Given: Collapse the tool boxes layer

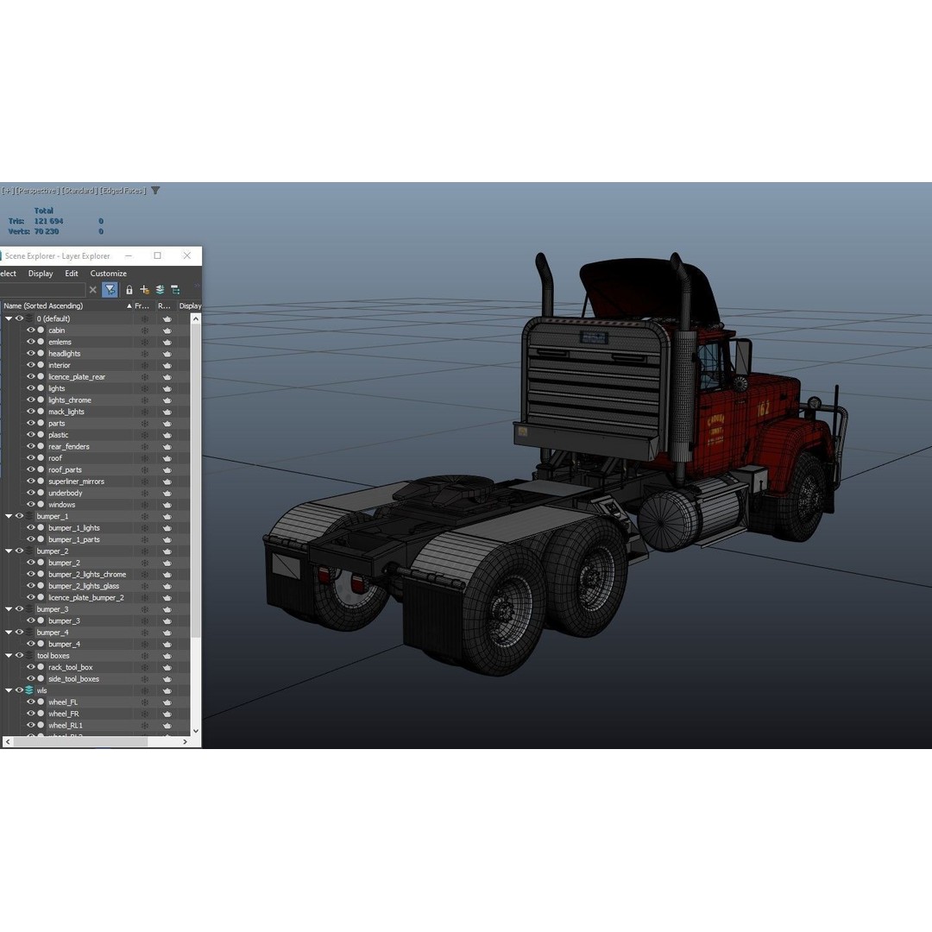Looking at the screenshot, I should pos(9,656).
